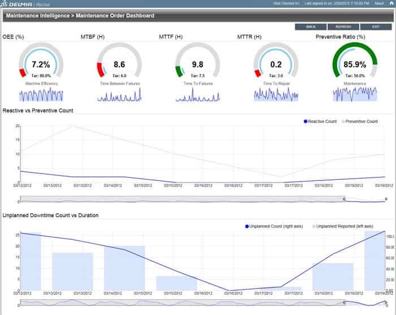396x315 pixels.
Task: Toggle Unplanned Count (right axis) legend item
Action: coord(273,226)
